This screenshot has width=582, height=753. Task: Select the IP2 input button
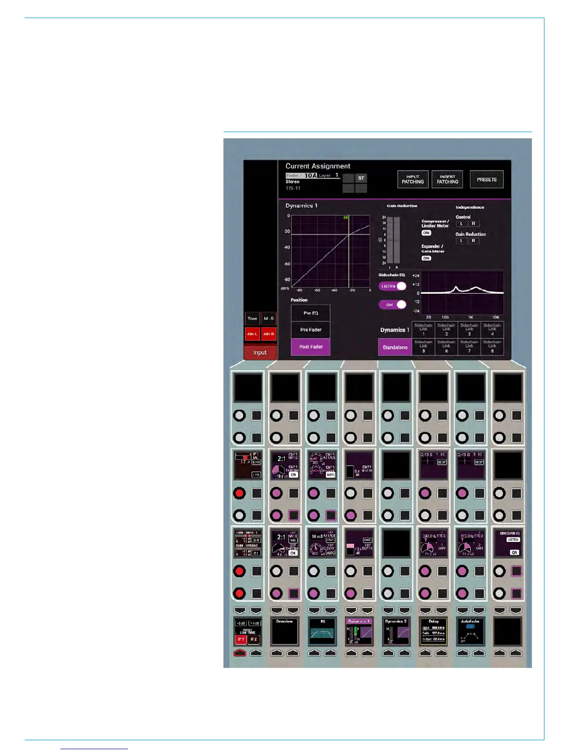tap(254, 639)
